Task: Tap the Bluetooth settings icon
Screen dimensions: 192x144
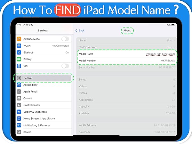Action: [x=19, y=52]
